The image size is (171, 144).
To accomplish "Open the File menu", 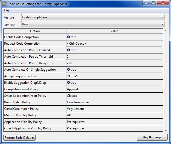I will pyautogui.click(x=6, y=10).
